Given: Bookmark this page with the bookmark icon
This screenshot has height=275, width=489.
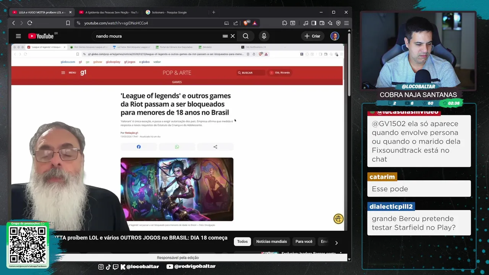Looking at the screenshot, I should pyautogui.click(x=68, y=23).
